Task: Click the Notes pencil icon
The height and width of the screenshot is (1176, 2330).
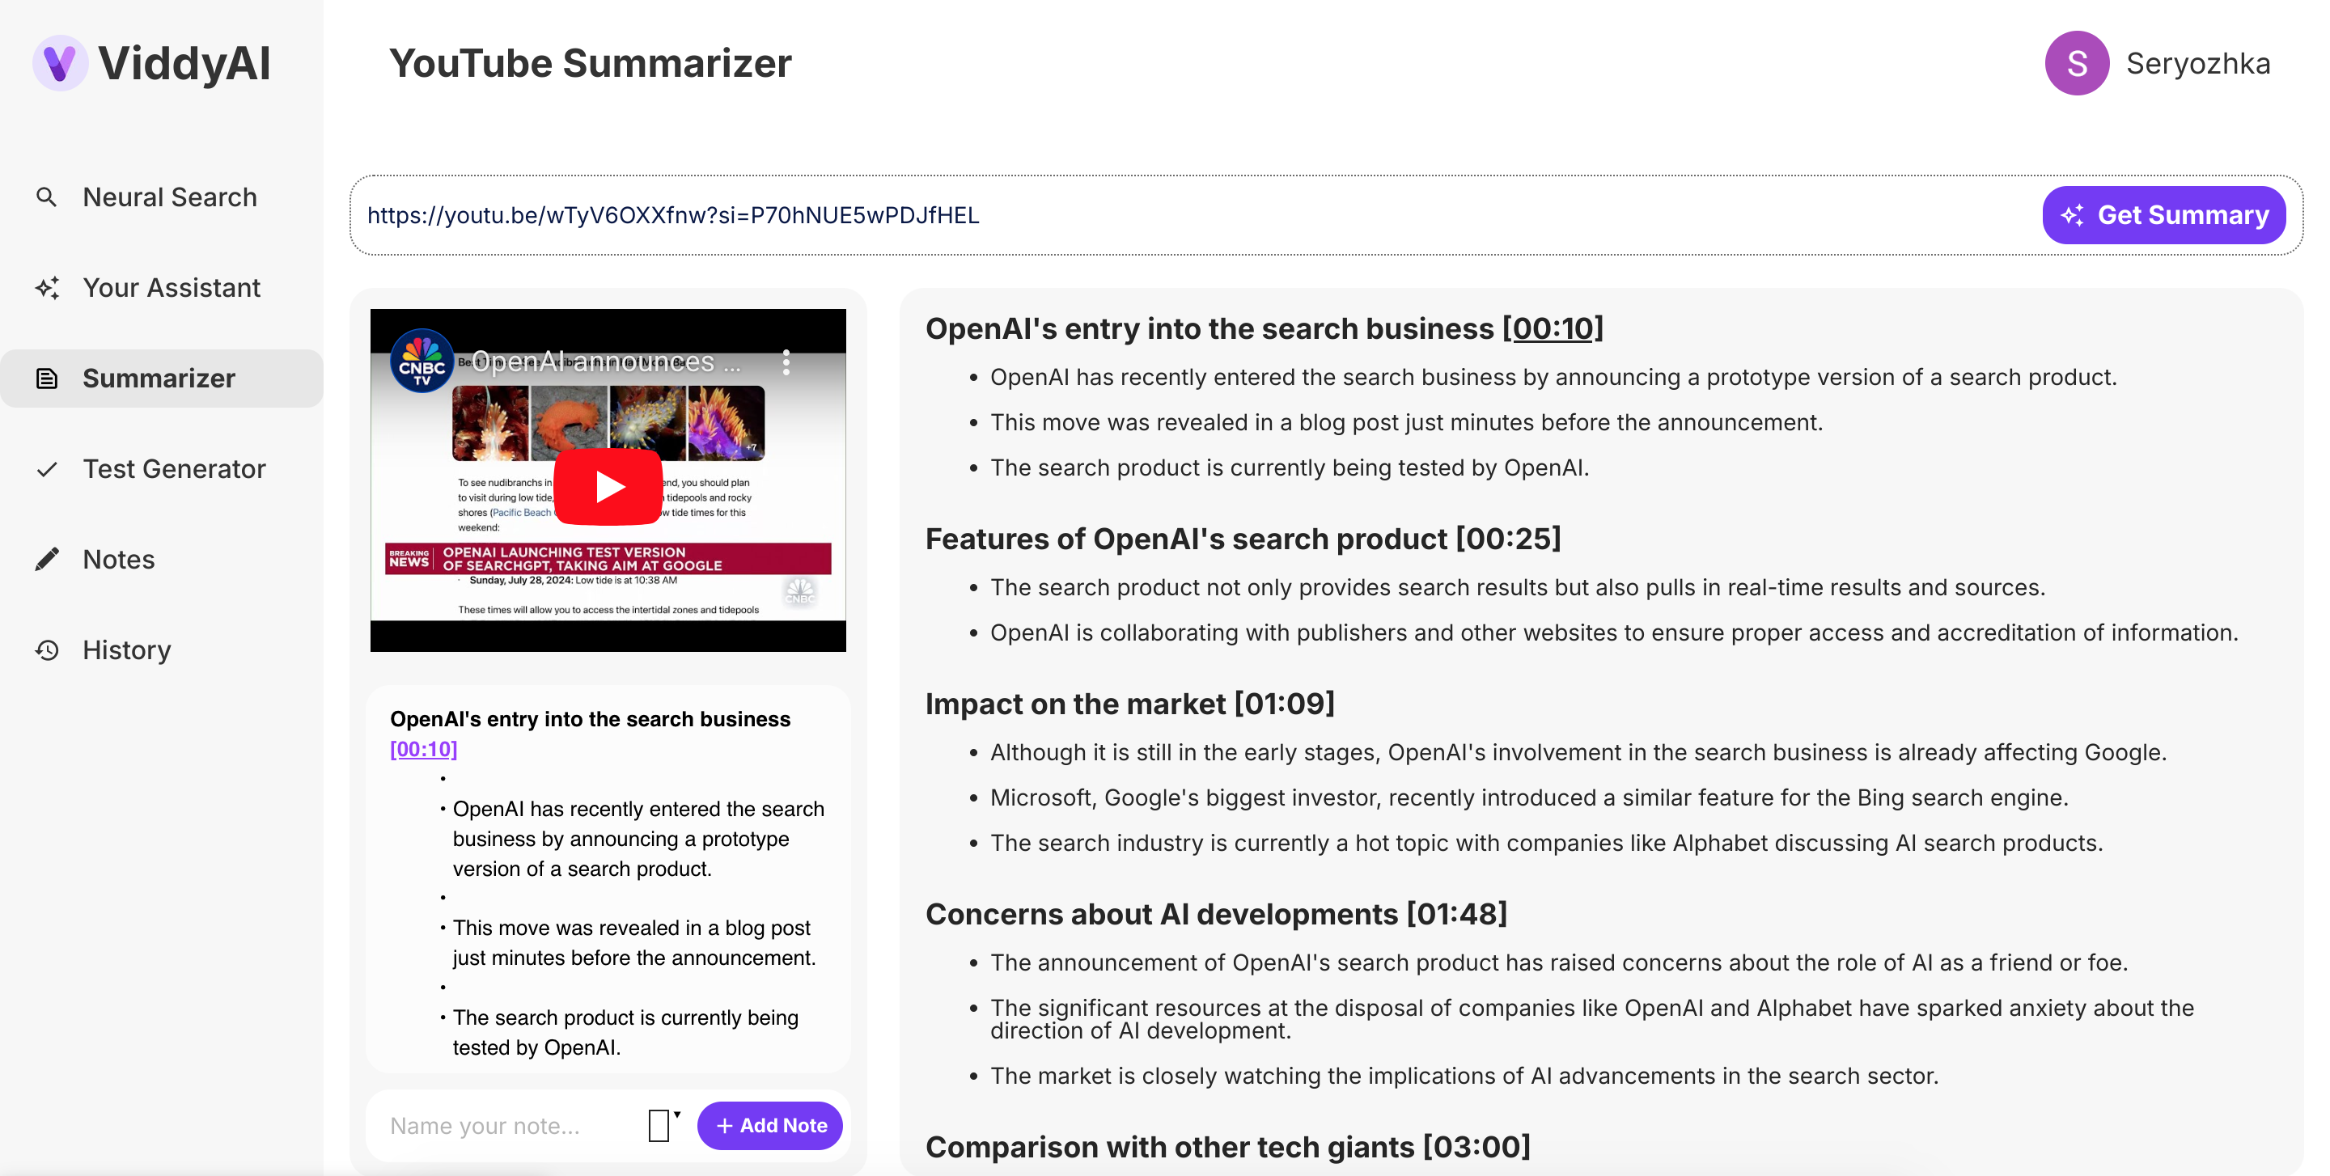Action: click(47, 560)
